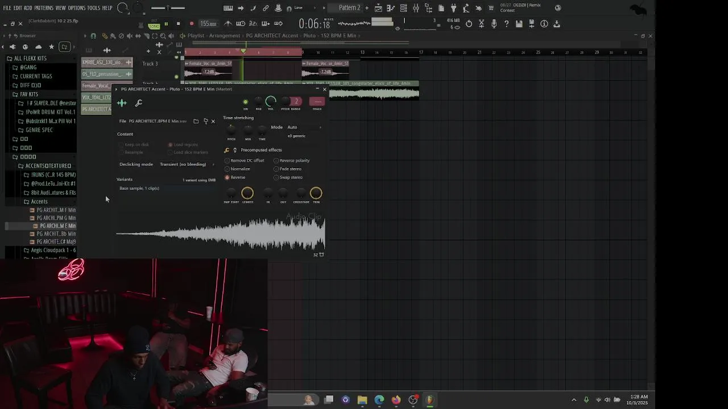This screenshot has width=728, height=409.
Task: Click the browser star favorites icon
Action: click(x=51, y=47)
